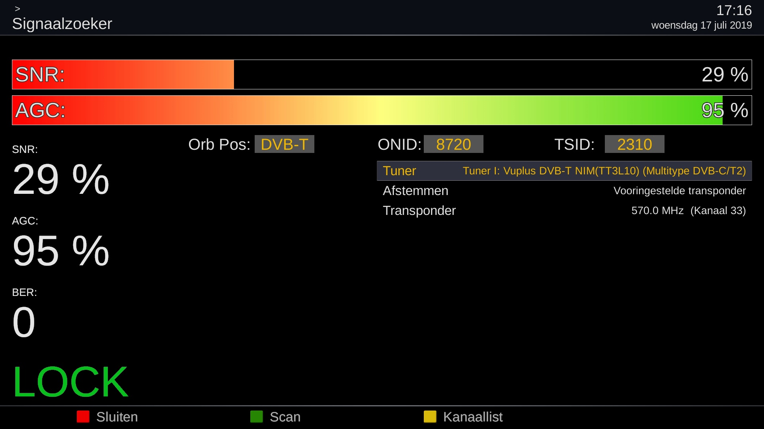764x429 pixels.
Task: Change the Tuner I Vuplus DVB-T value
Action: (604, 171)
